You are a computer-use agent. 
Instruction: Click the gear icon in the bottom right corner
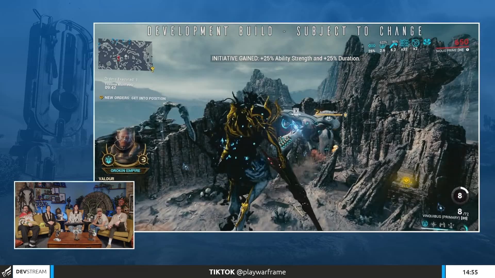(463, 229)
